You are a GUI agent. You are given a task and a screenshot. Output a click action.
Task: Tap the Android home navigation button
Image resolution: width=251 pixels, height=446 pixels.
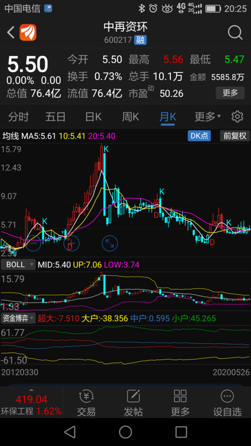[x=125, y=432]
